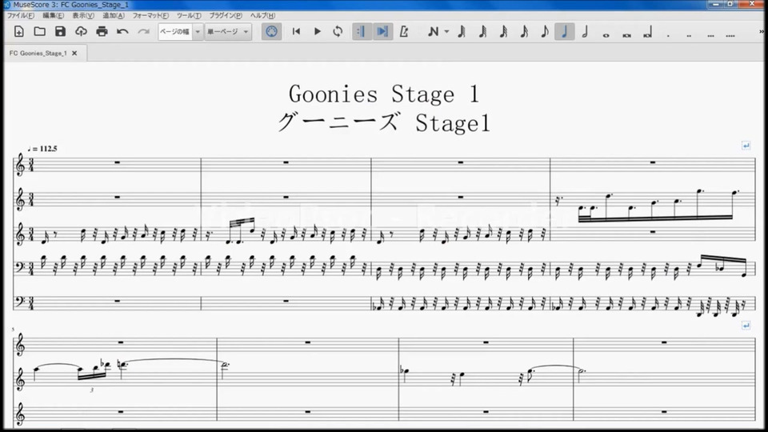Apply triple augmentation dot
Screen dimensions: 768x432
710,35
